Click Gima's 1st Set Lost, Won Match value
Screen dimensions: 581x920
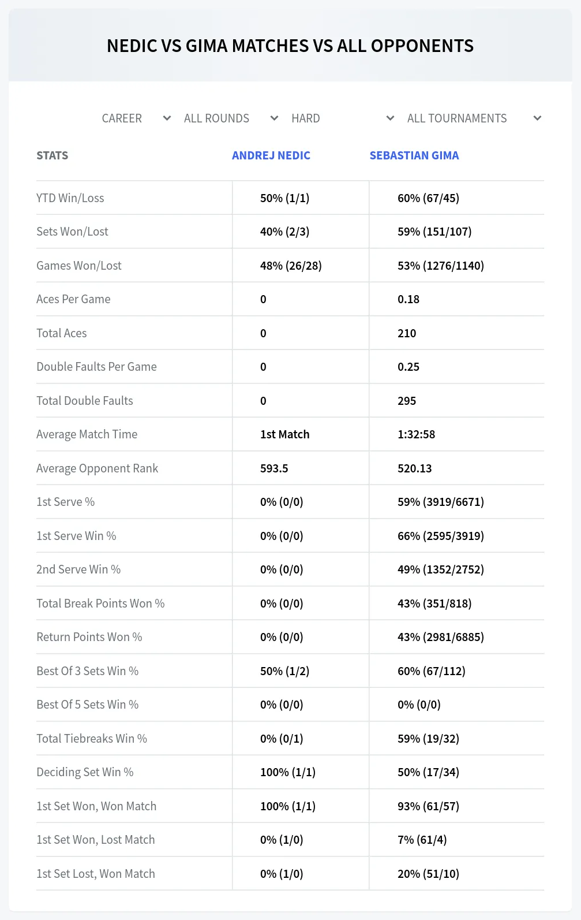click(x=429, y=874)
